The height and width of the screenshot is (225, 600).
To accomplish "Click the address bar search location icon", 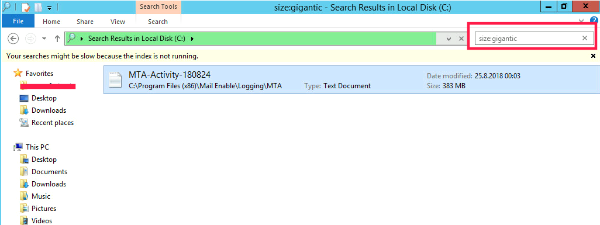I will 71,38.
